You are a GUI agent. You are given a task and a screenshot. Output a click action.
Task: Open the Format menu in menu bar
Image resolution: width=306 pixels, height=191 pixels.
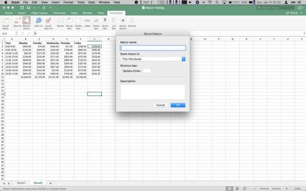click(x=69, y=2)
